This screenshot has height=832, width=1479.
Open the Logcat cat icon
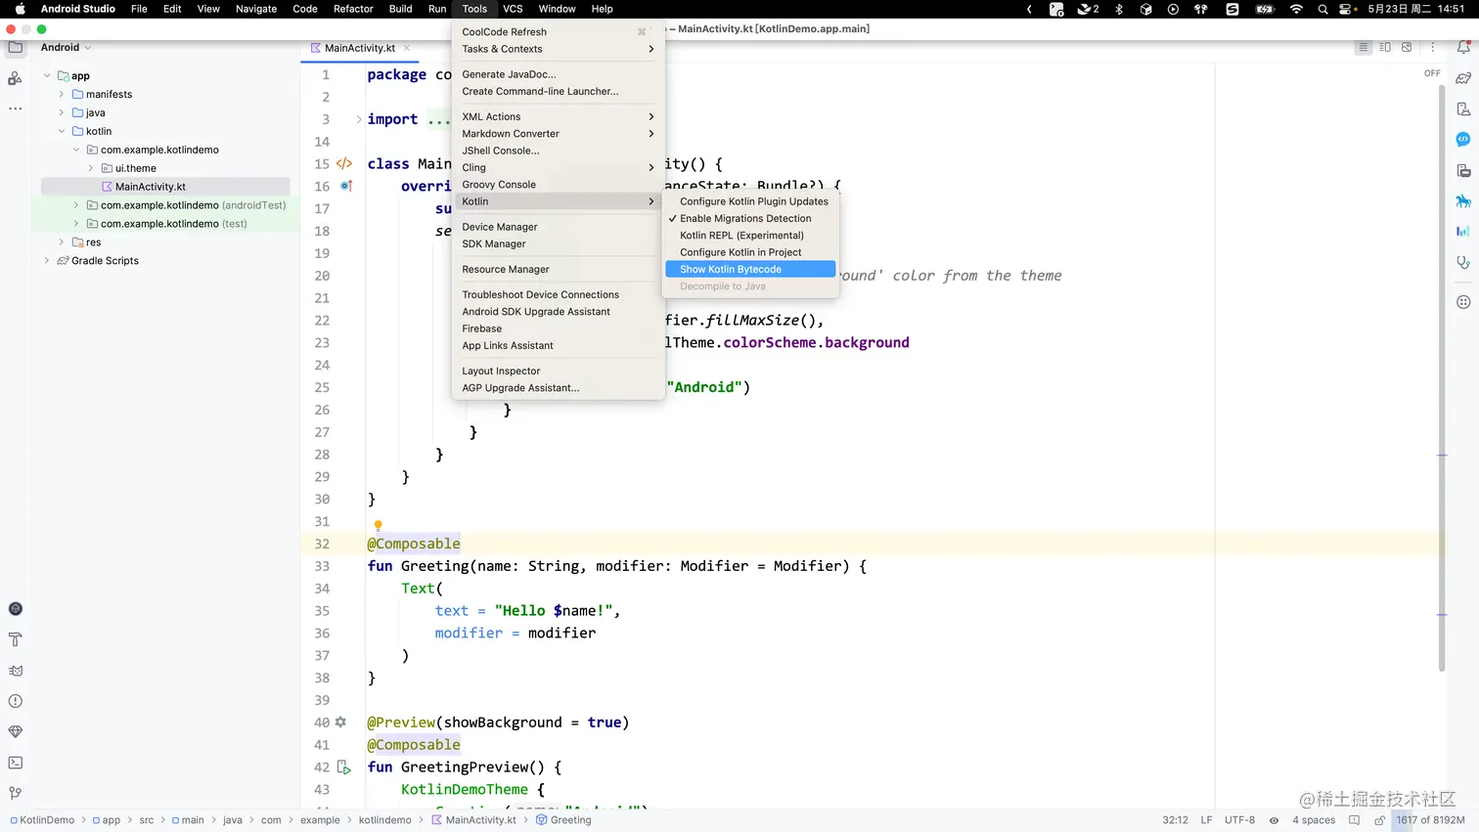tap(15, 671)
